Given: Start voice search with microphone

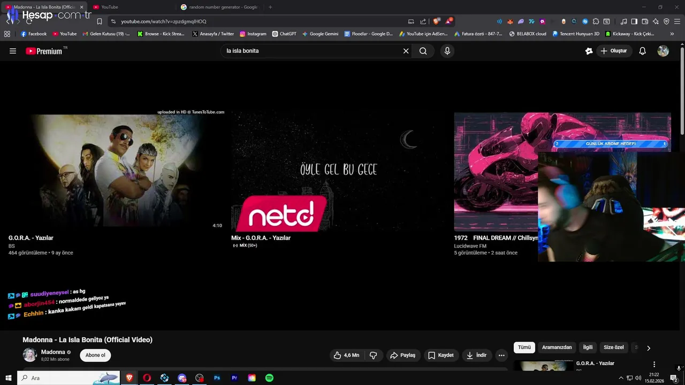Looking at the screenshot, I should [447, 51].
